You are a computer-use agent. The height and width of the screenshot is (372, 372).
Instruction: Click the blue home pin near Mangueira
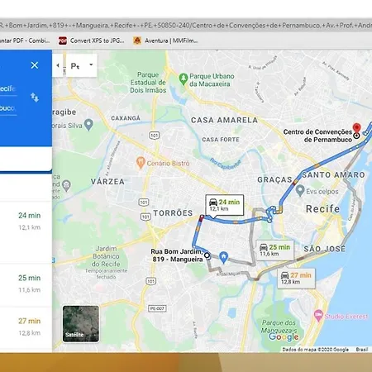coord(223,257)
